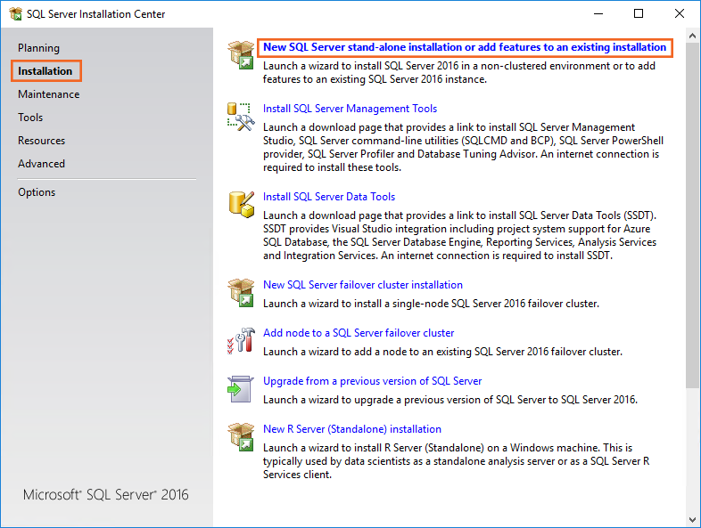Viewport: 701px width, 528px height.
Task: Open Install SQL Server Management Tools link
Action: pos(350,109)
